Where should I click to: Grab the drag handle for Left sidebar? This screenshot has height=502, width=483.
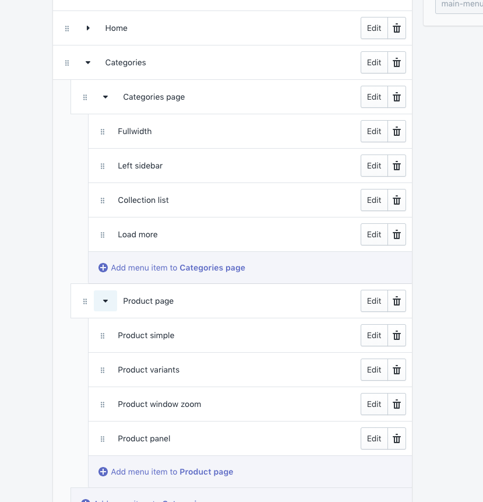[103, 166]
